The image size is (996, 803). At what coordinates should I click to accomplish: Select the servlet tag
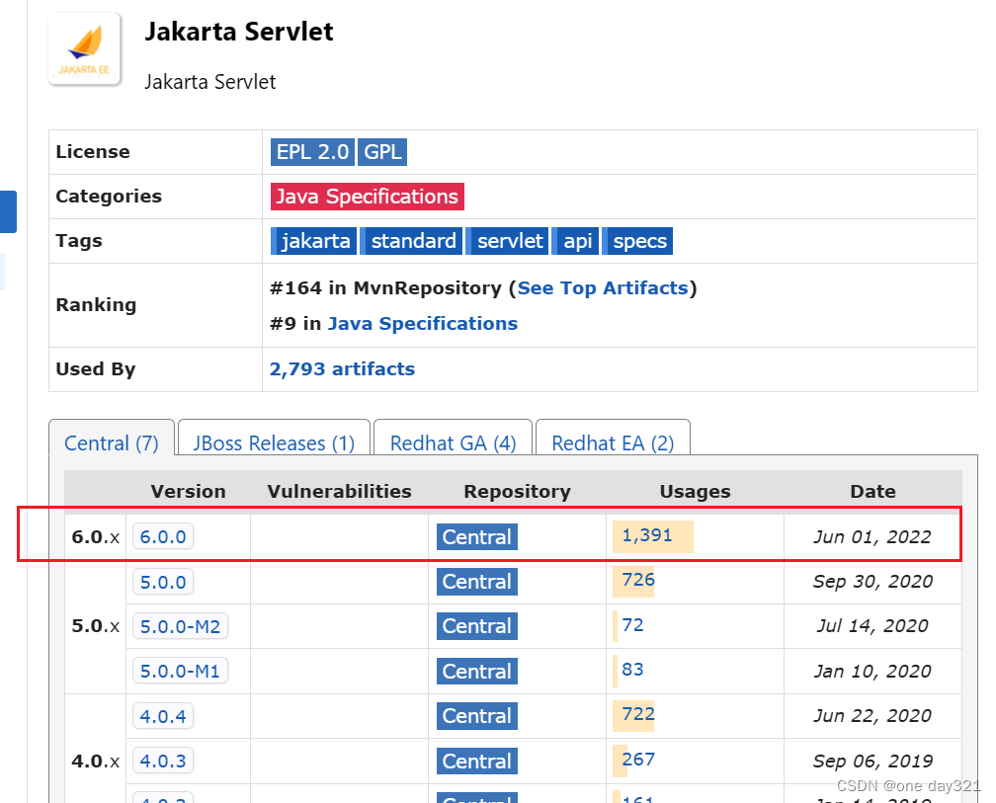pos(508,241)
